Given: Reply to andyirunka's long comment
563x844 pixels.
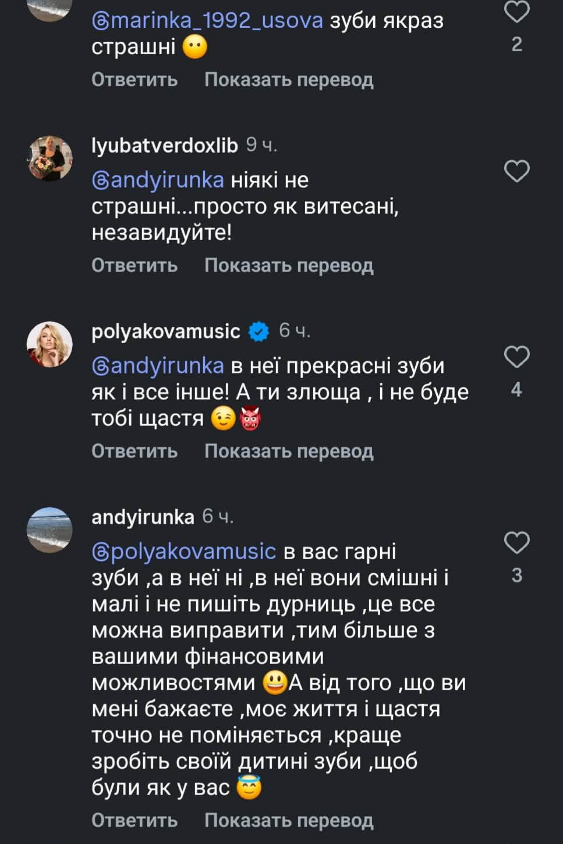Looking at the screenshot, I should [x=134, y=820].
